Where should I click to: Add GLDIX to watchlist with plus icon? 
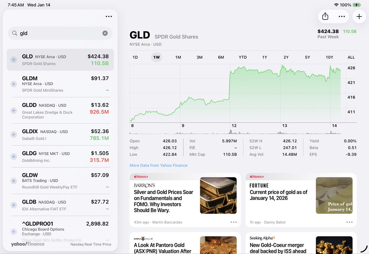[x=14, y=135]
